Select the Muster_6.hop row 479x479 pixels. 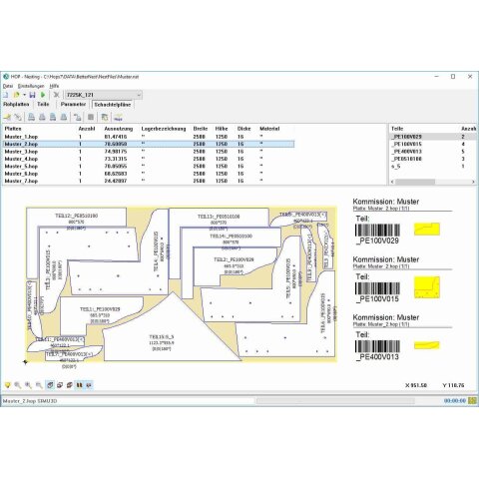pos(149,174)
